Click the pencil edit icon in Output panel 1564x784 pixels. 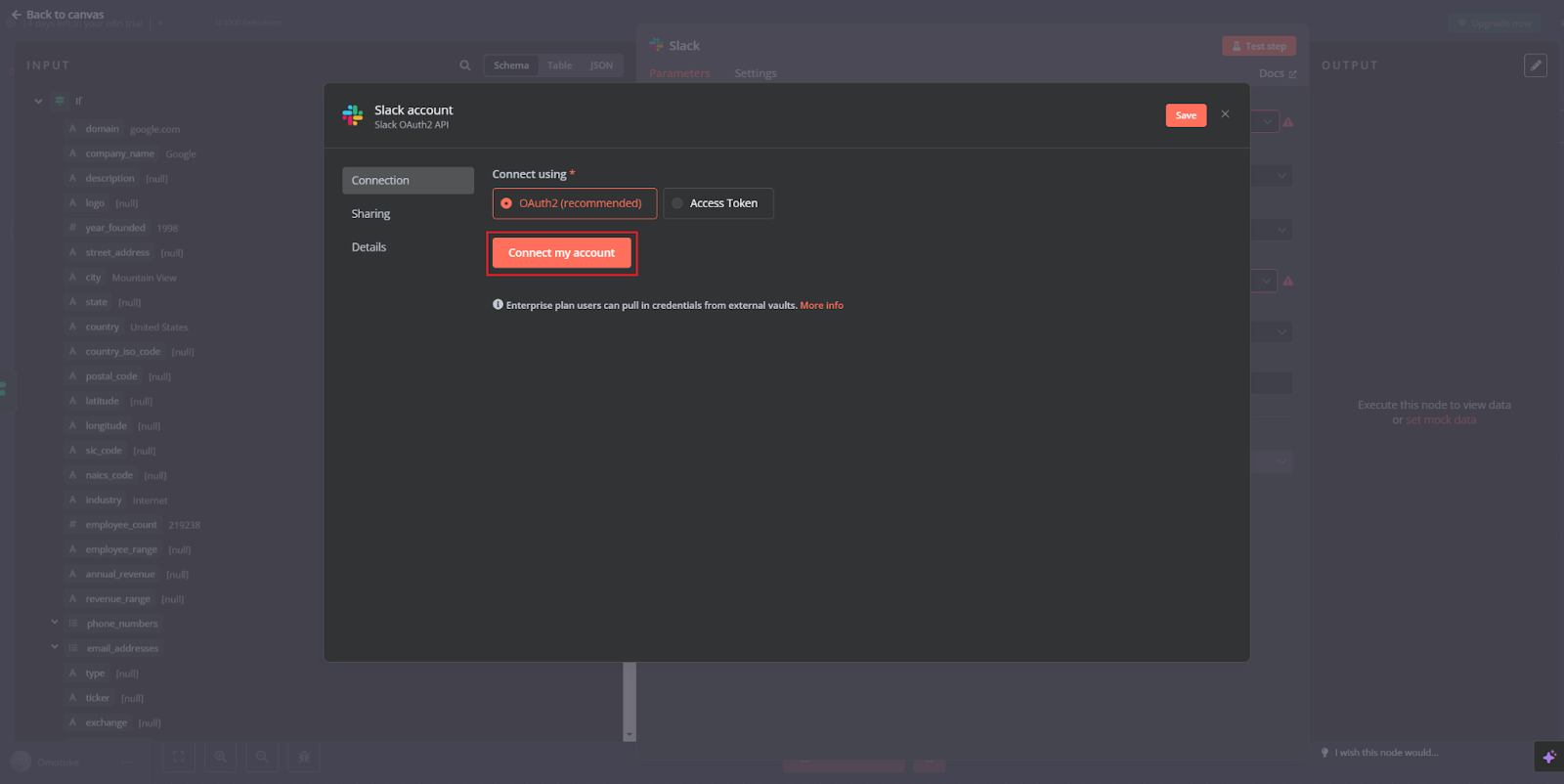pos(1535,65)
